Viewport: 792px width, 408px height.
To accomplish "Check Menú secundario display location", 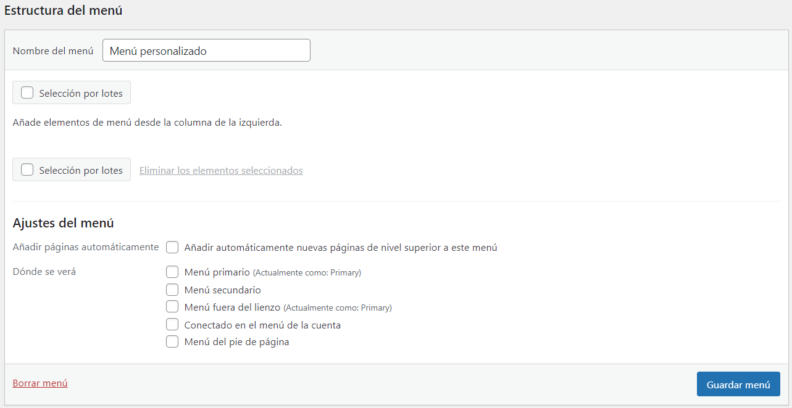I will tap(172, 289).
